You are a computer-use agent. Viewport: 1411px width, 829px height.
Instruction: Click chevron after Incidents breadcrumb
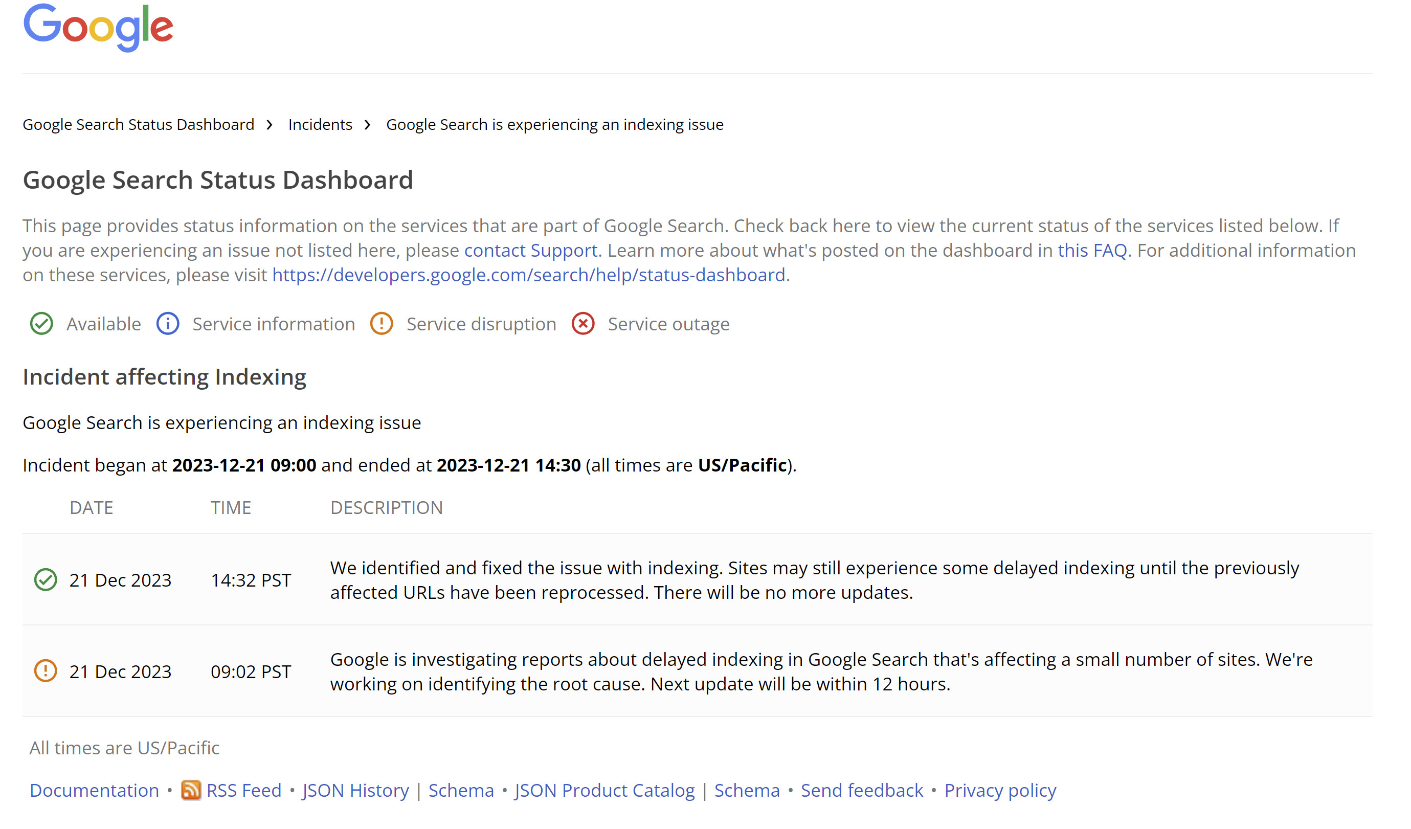pos(368,125)
